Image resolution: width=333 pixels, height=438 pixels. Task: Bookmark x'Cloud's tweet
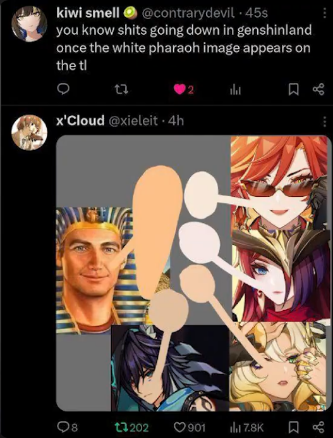(293, 427)
